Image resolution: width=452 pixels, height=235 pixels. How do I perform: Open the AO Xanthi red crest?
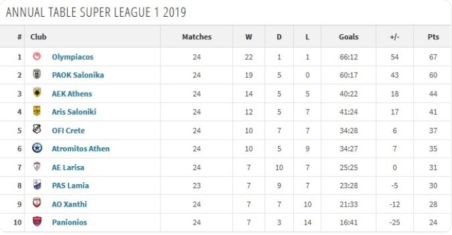click(37, 203)
